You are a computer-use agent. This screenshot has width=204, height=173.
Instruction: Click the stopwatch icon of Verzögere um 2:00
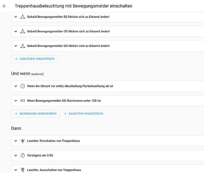pyautogui.click(x=23, y=155)
